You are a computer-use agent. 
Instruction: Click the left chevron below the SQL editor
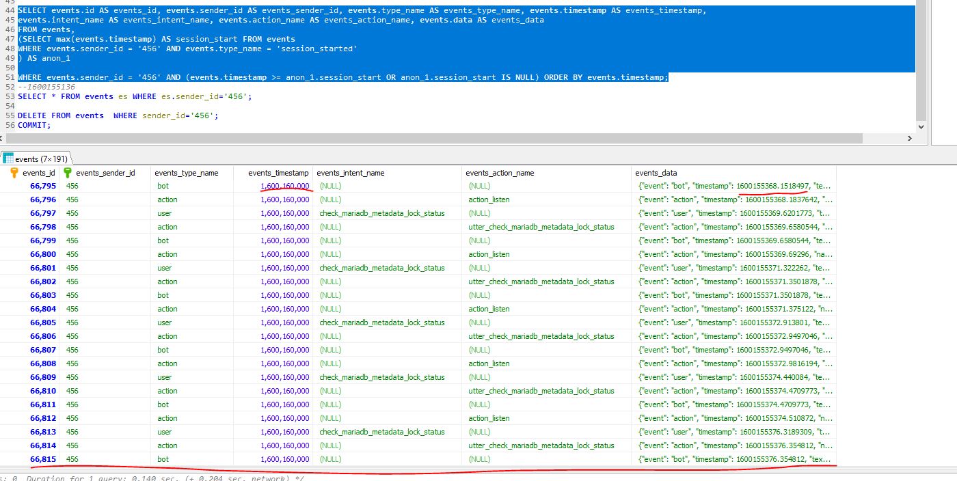click(x=4, y=137)
